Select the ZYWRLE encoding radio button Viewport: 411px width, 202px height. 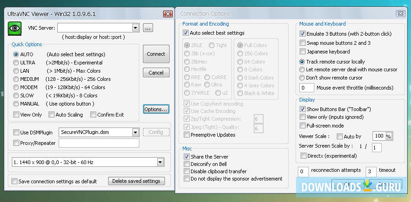point(187,93)
